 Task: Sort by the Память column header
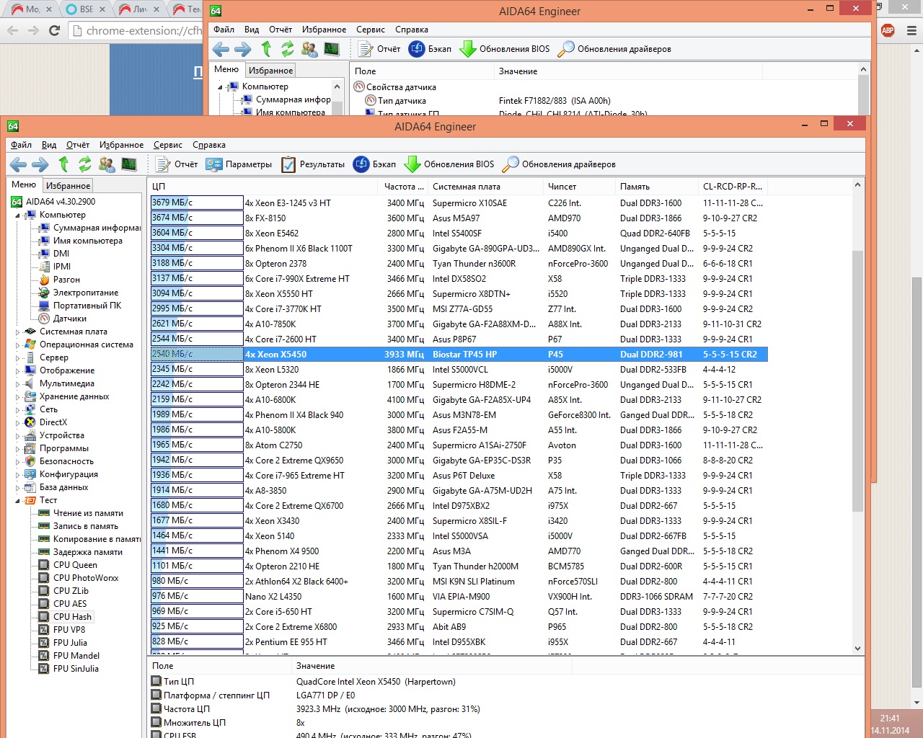pyautogui.click(x=656, y=187)
